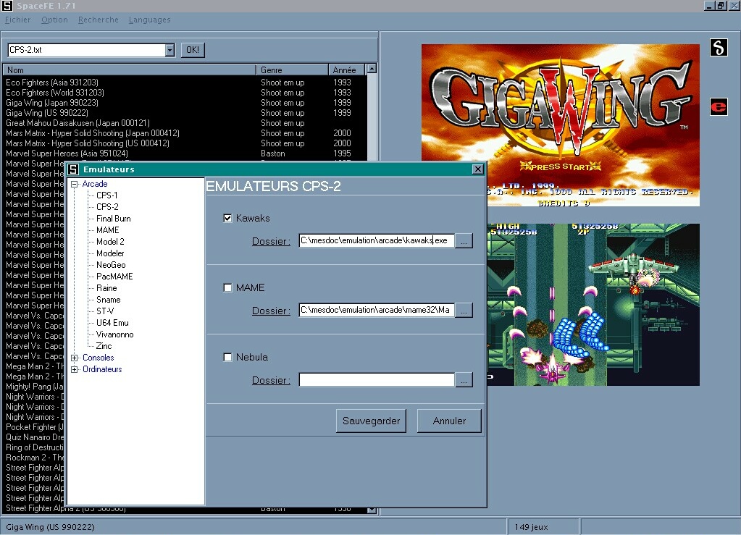The height and width of the screenshot is (535, 741).
Task: Select Eco Fighters (Asia 931203) row
Action: click(x=184, y=83)
